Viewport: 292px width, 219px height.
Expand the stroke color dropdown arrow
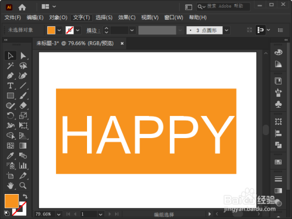point(78,30)
